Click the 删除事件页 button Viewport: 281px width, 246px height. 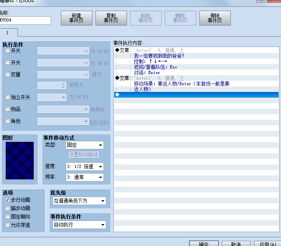pyautogui.click(x=180, y=18)
